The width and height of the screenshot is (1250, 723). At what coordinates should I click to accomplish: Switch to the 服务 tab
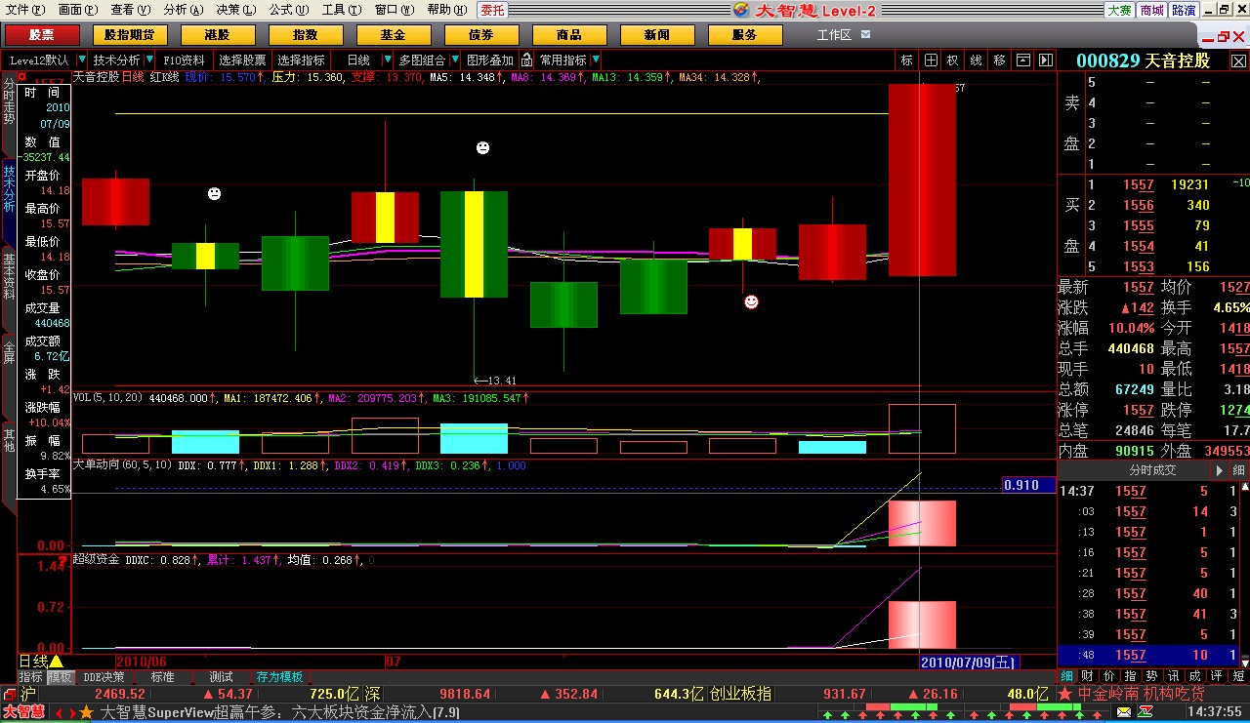click(745, 35)
